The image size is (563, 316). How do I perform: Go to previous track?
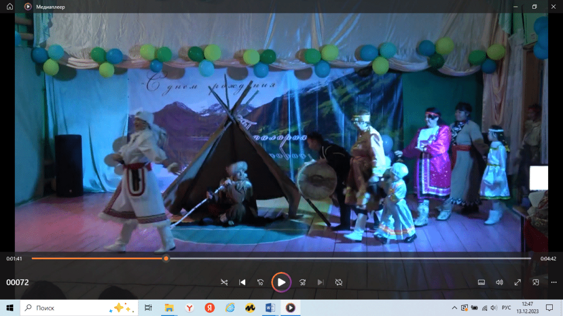click(x=243, y=282)
